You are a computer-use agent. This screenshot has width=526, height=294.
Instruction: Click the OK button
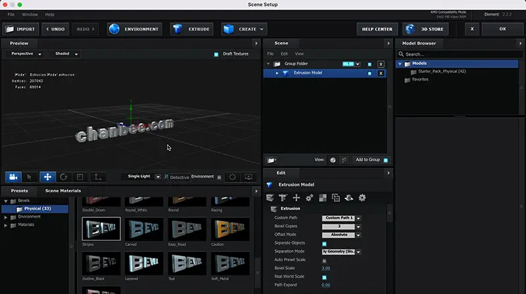[502, 29]
